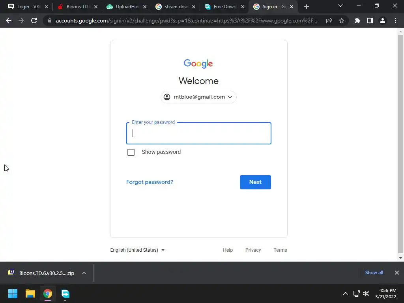Focus the Enter your password field

[199, 133]
